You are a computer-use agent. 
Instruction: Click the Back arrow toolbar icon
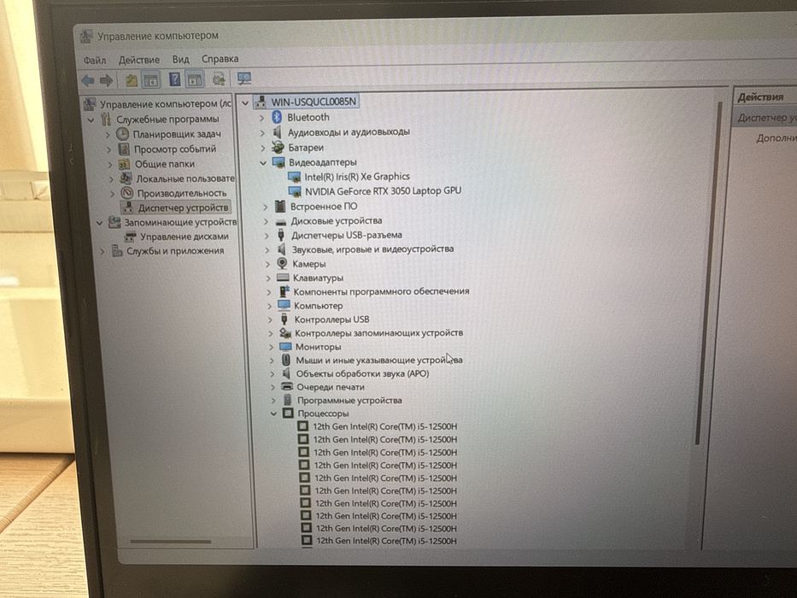87,80
